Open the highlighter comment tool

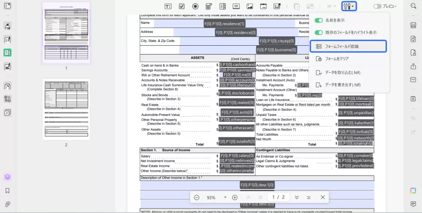7,26
